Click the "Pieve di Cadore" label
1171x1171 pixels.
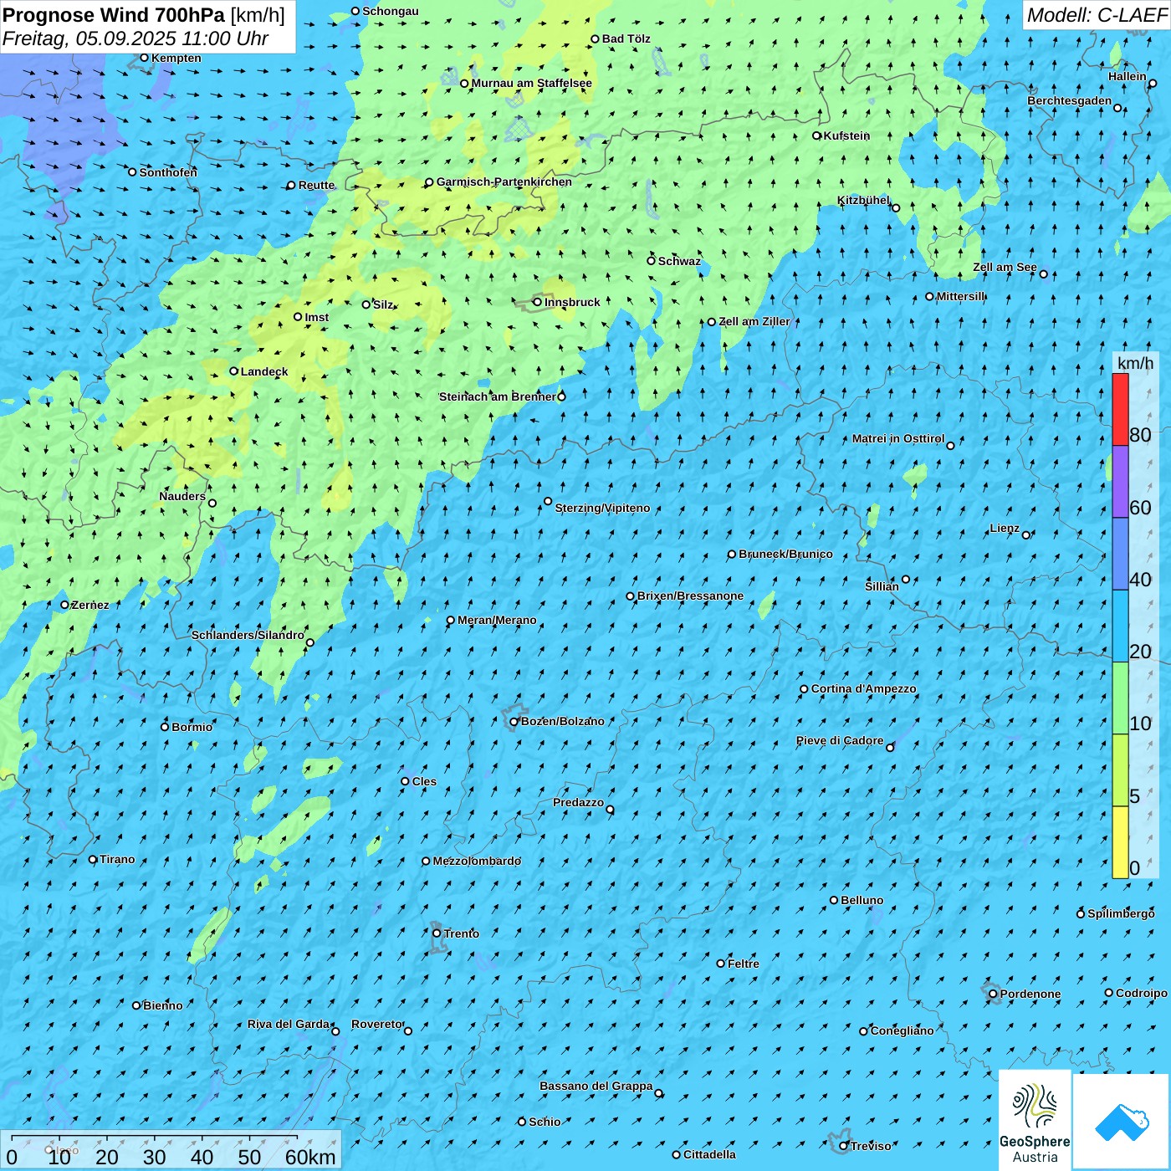pyautogui.click(x=840, y=741)
